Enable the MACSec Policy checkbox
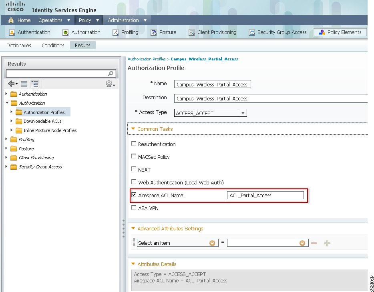The width and height of the screenshot is (374, 292). [x=134, y=156]
